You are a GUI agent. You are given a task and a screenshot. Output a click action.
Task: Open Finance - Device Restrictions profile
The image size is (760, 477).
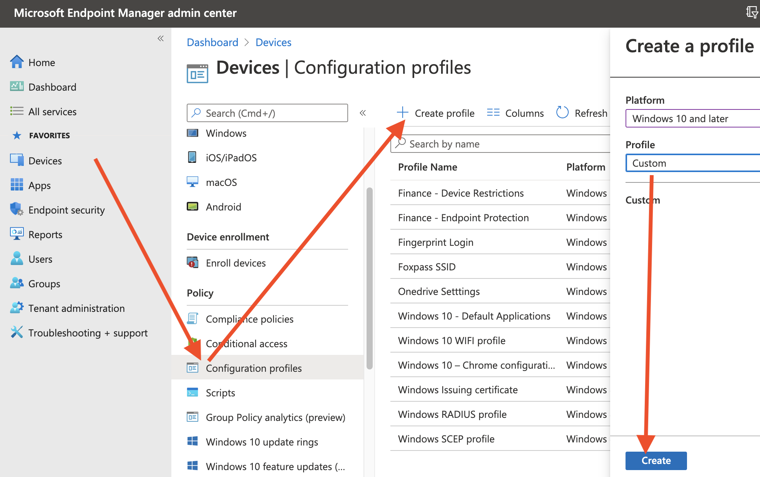[461, 193]
